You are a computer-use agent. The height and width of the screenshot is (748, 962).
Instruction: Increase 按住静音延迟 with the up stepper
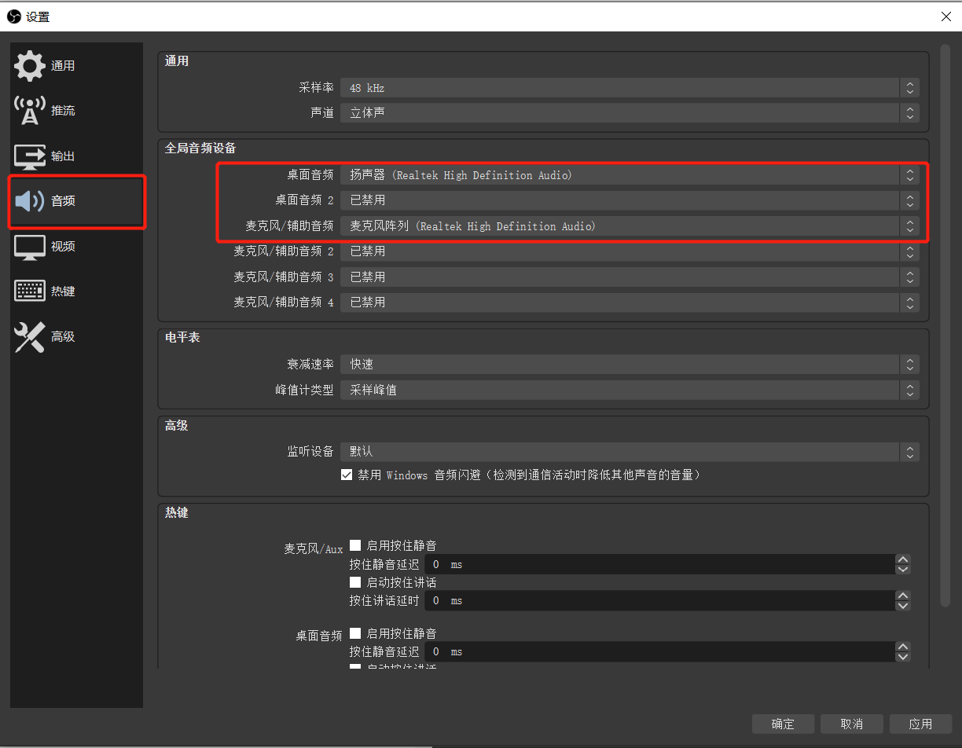tap(902, 559)
